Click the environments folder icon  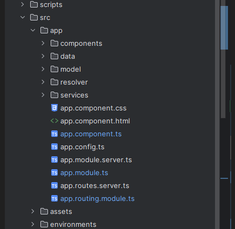[x=44, y=224]
